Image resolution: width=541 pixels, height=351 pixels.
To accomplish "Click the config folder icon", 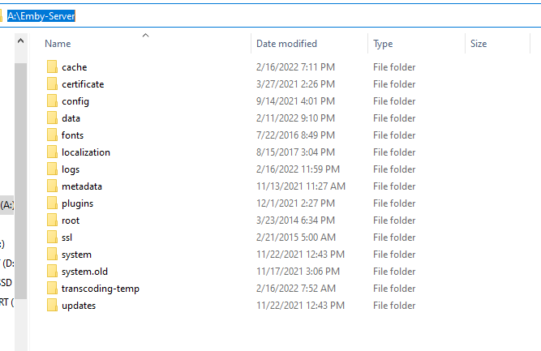I will point(52,101).
